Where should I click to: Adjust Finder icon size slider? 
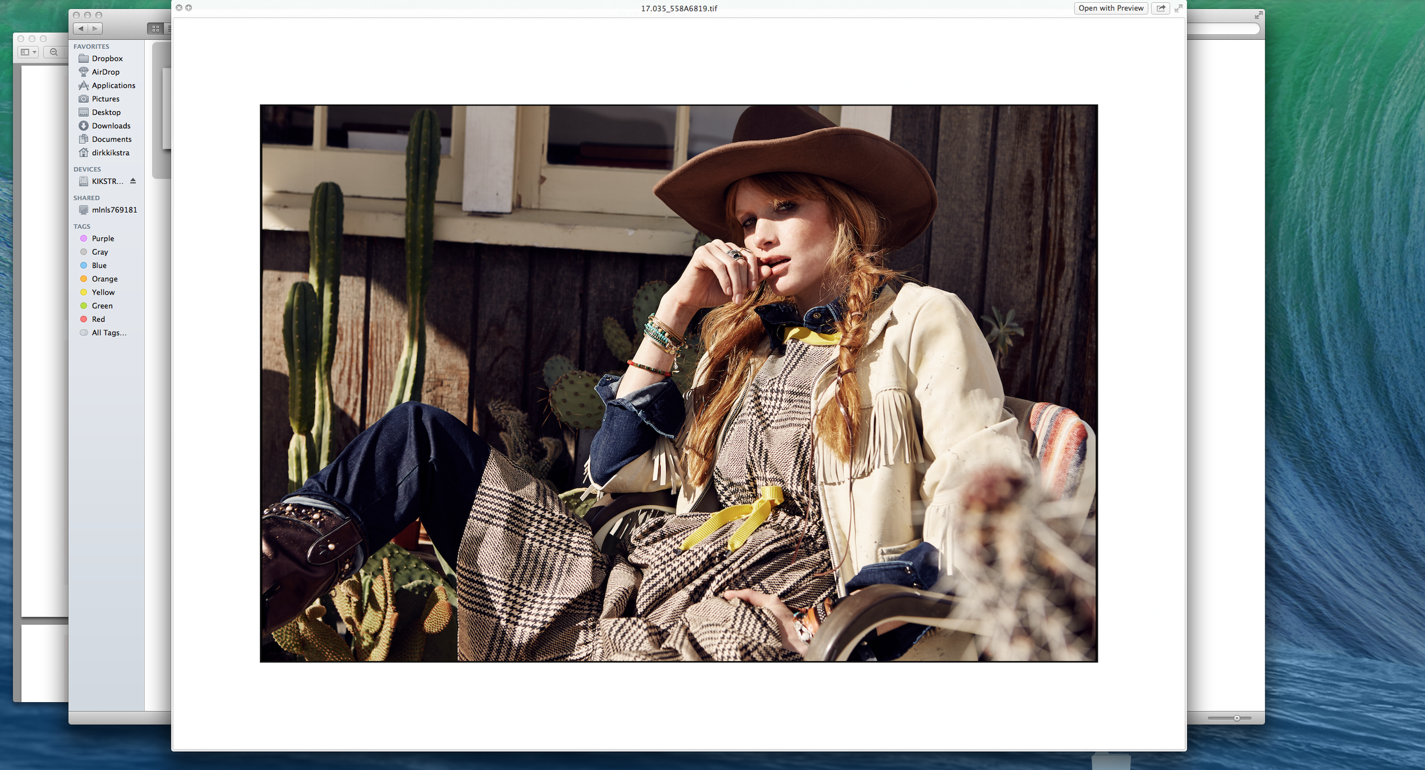[x=1236, y=718]
